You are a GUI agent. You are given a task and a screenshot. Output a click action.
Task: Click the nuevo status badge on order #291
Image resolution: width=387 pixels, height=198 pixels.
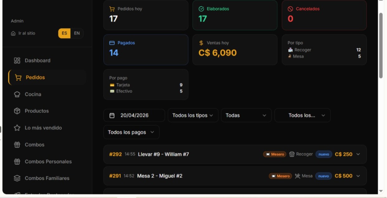pyautogui.click(x=324, y=176)
